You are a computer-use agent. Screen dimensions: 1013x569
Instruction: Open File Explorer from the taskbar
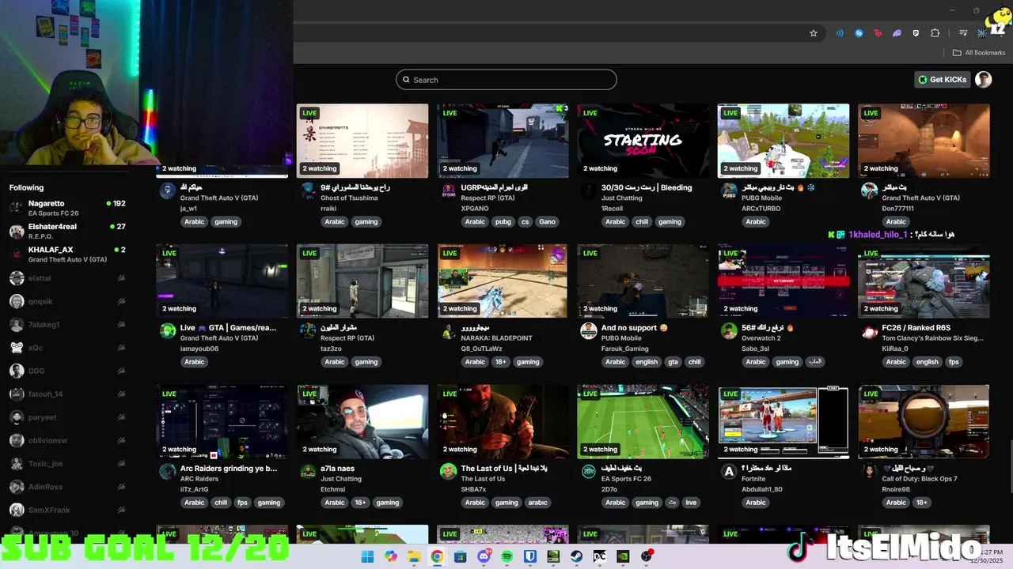click(x=414, y=556)
